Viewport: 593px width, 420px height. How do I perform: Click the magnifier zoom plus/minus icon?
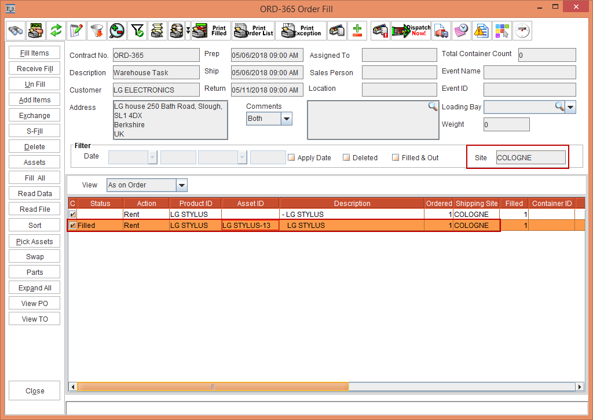[117, 31]
